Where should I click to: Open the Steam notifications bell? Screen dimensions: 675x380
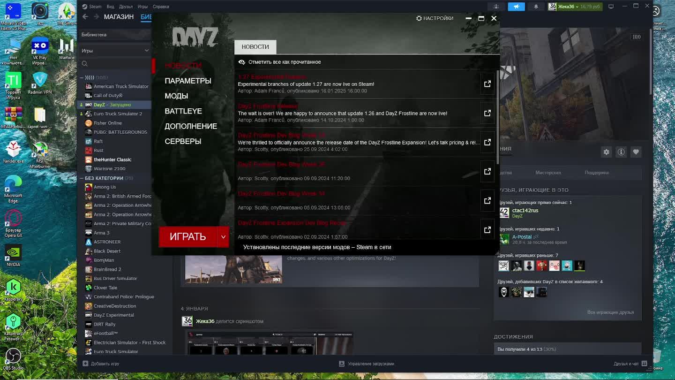(x=536, y=7)
